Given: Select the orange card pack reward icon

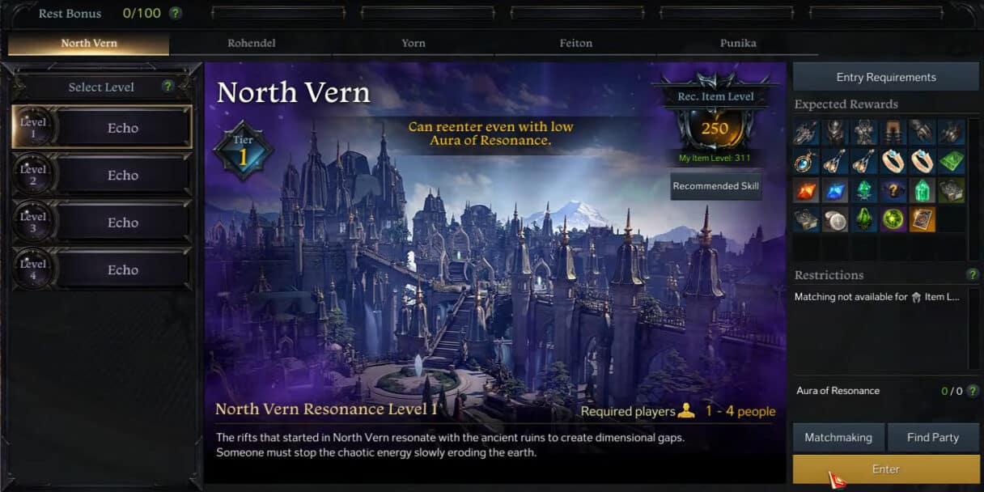Looking at the screenshot, I should [x=922, y=219].
